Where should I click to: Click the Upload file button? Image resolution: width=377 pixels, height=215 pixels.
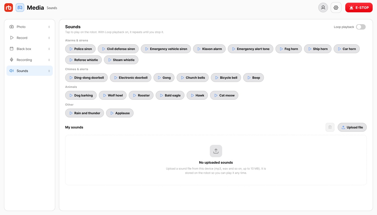pos(352,127)
